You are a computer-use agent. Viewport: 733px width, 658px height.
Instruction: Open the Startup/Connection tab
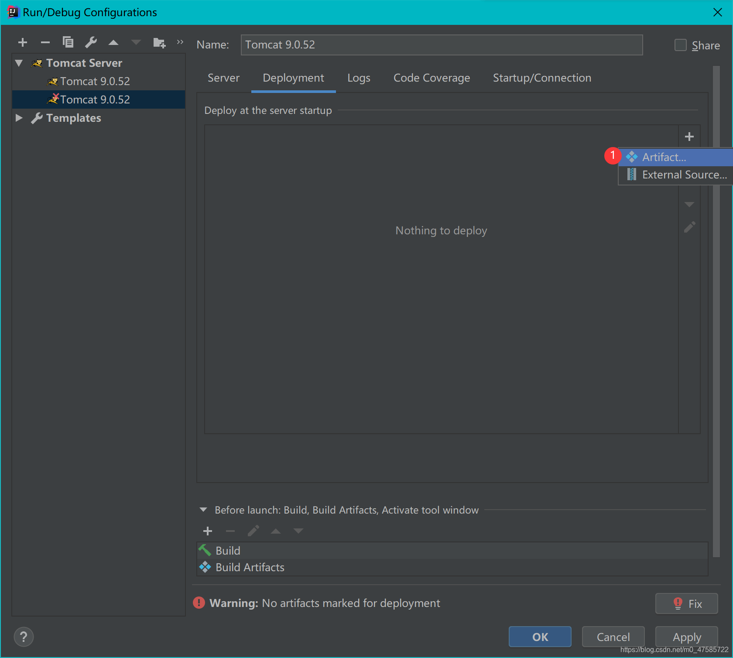[542, 78]
